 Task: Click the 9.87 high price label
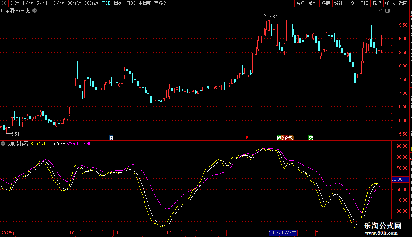[x=273, y=16]
